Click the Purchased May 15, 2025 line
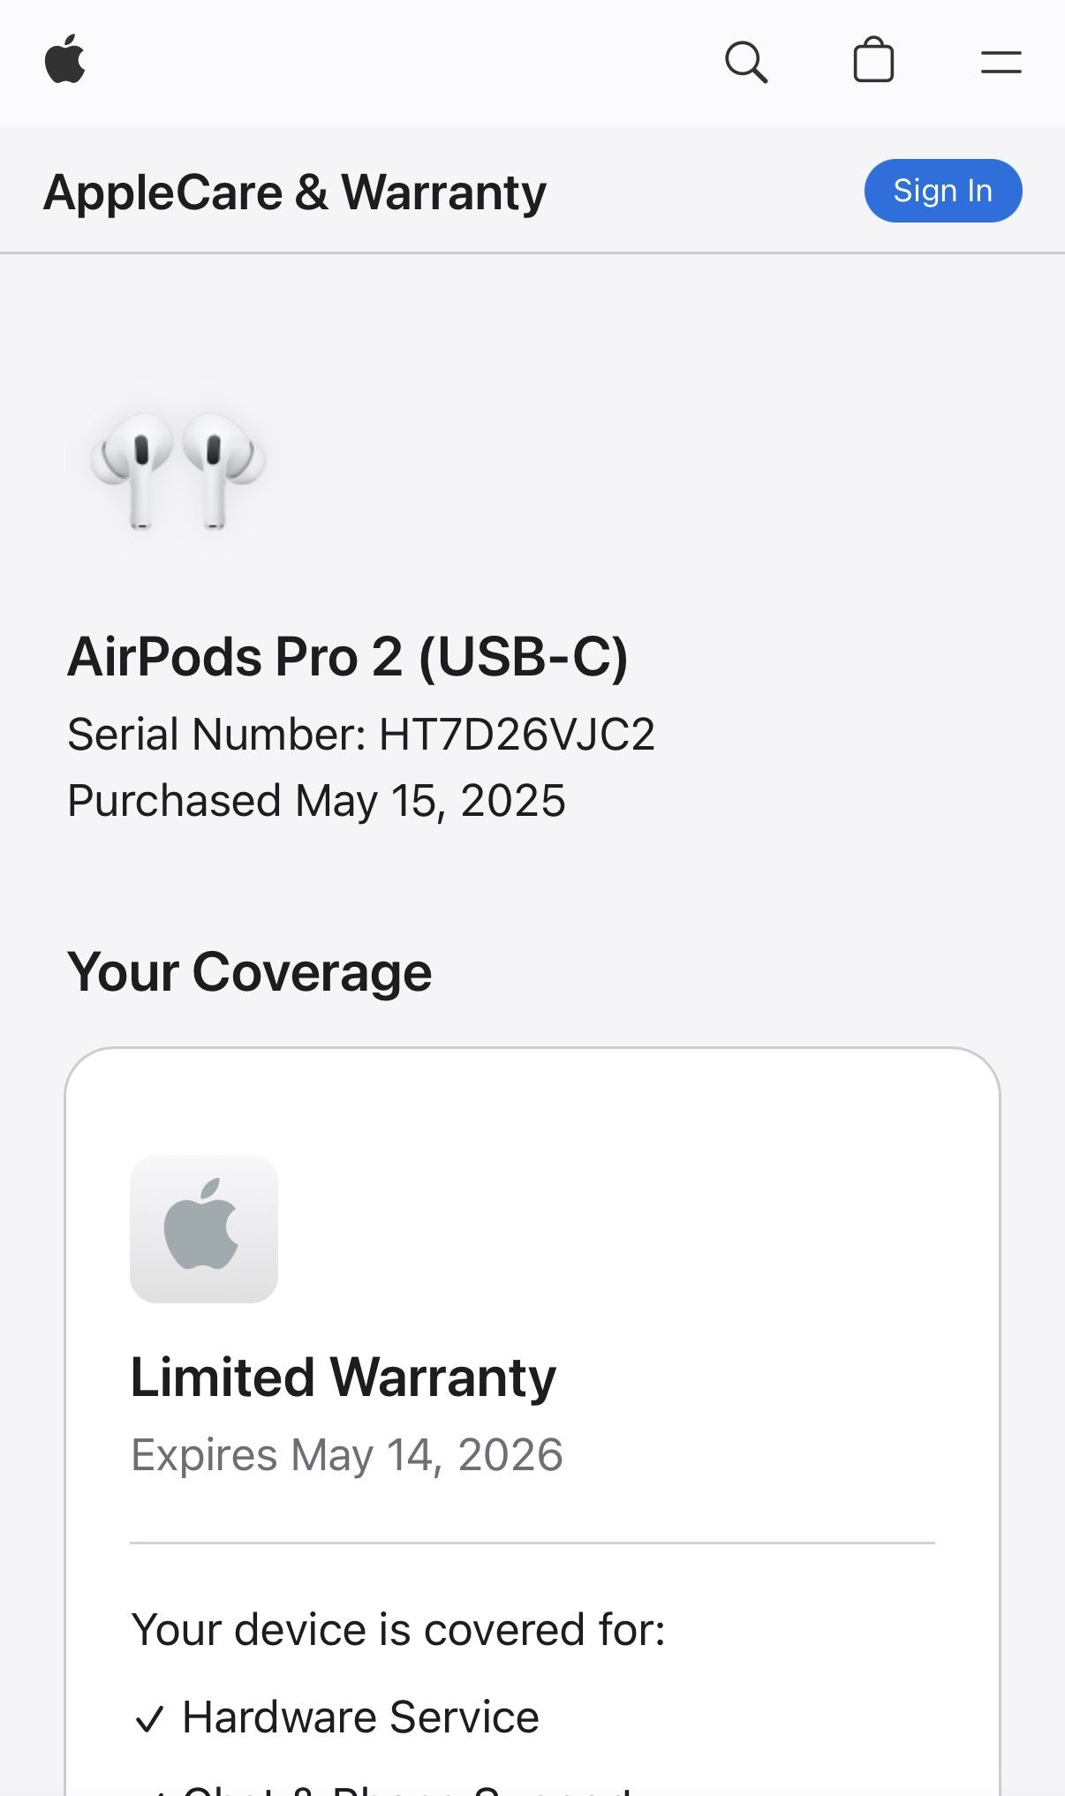Viewport: 1065px width, 1796px height. 316,801
